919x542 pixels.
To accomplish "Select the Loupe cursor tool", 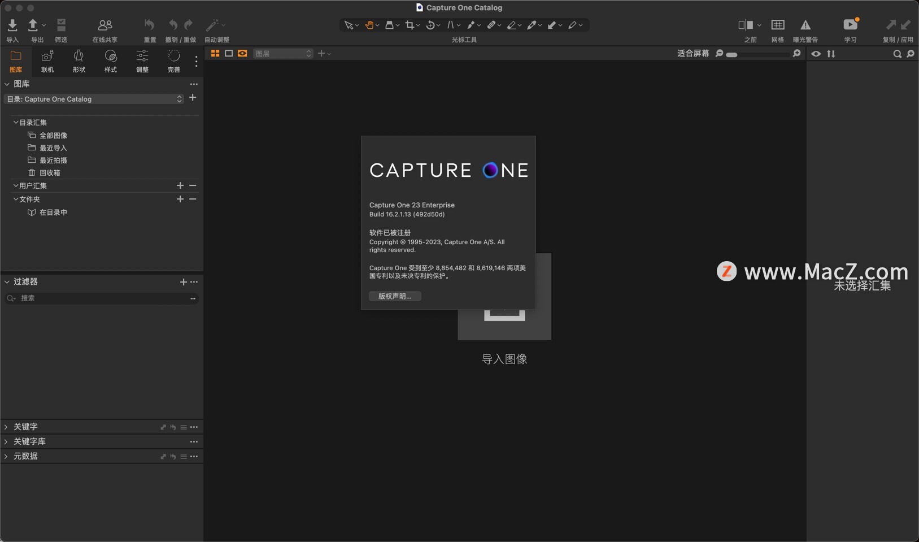I will [390, 25].
